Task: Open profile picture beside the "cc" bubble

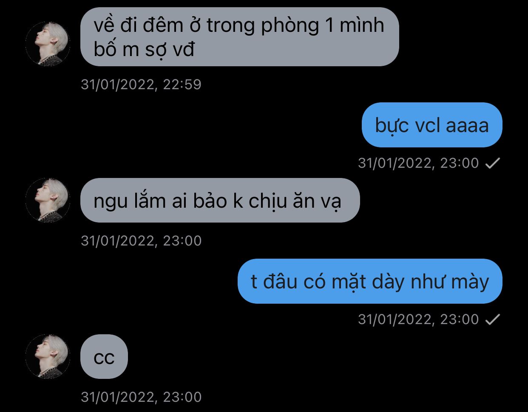Action: [x=48, y=356]
